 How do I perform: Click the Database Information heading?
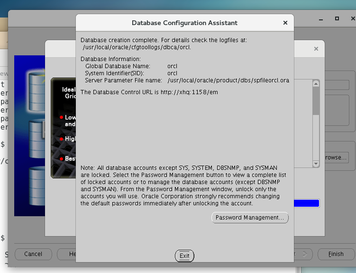110,59
